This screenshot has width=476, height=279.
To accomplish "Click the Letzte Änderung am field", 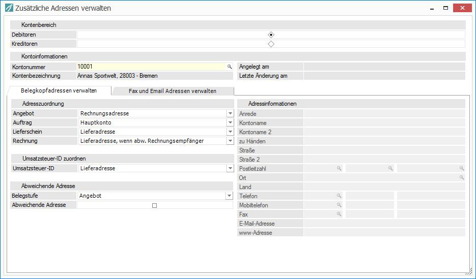I will click(x=384, y=76).
